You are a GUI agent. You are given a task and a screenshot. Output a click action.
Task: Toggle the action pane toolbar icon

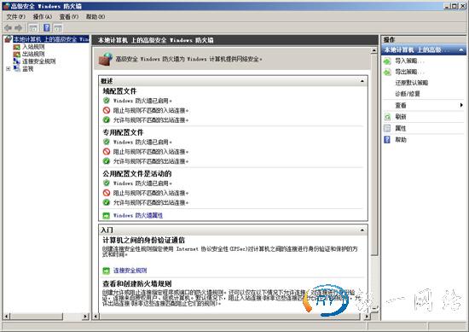coord(58,28)
